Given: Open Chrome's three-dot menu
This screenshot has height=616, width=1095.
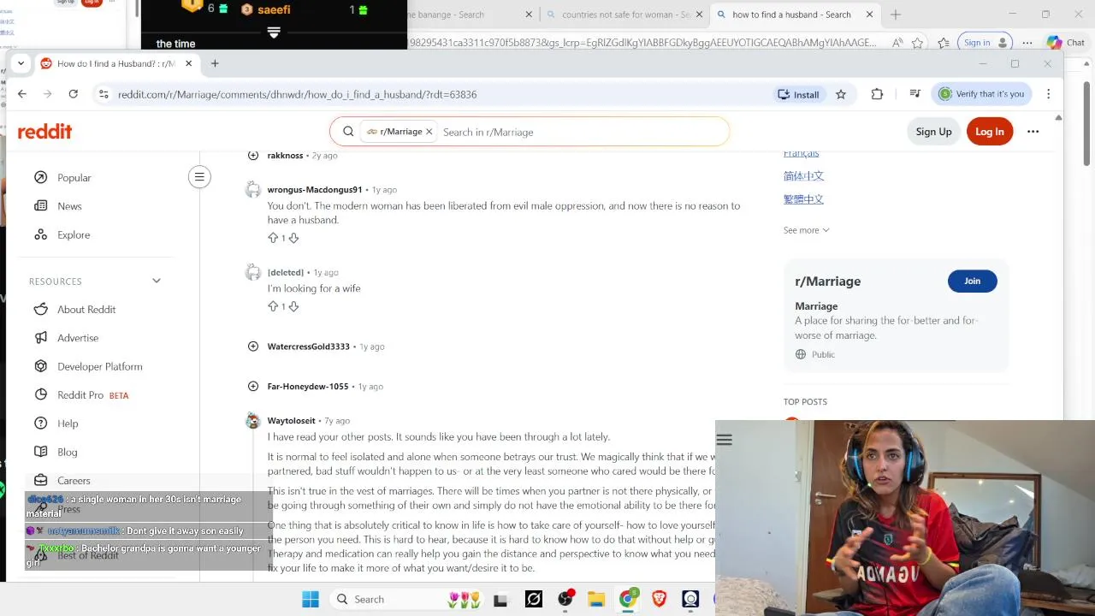Looking at the screenshot, I should [x=1049, y=94].
